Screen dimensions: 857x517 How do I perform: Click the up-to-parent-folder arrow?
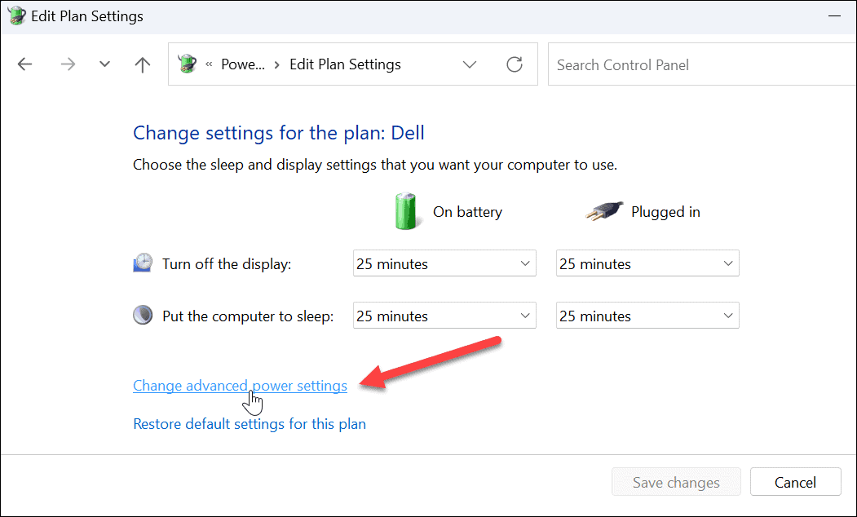[142, 64]
